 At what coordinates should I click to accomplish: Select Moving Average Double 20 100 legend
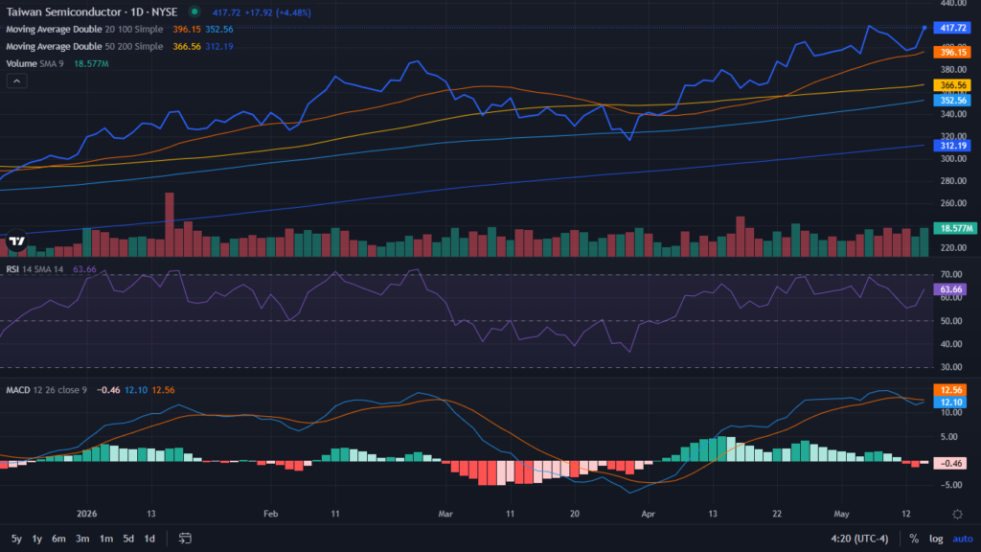84,30
